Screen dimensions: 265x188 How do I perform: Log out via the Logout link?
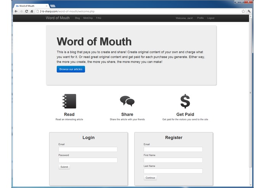click(x=211, y=18)
